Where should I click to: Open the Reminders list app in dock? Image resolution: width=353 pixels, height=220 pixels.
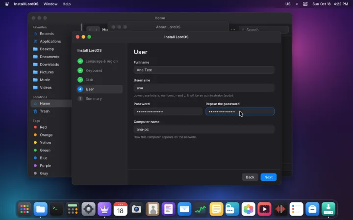(x=296, y=209)
